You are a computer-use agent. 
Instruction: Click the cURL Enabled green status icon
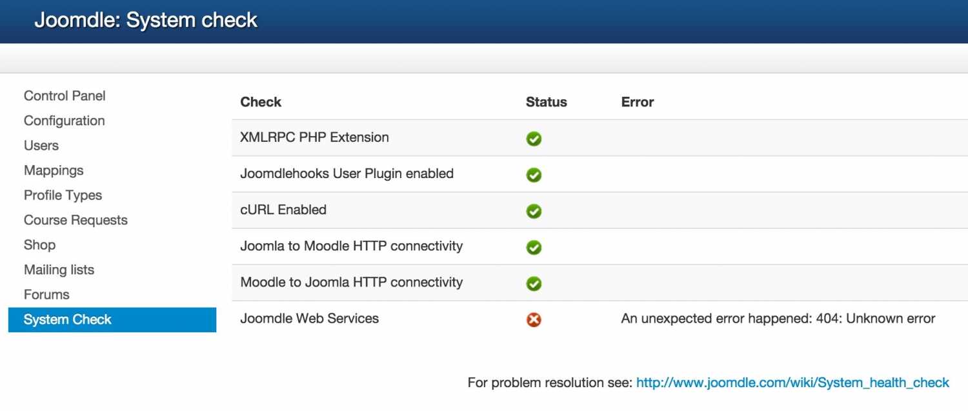(534, 211)
